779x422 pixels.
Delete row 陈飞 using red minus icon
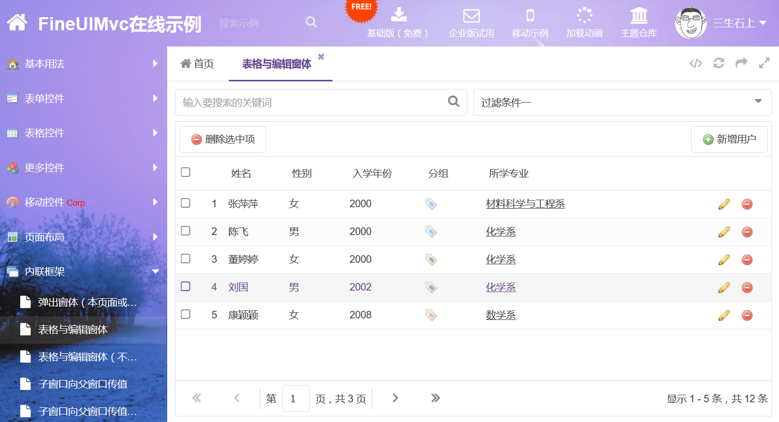point(747,232)
